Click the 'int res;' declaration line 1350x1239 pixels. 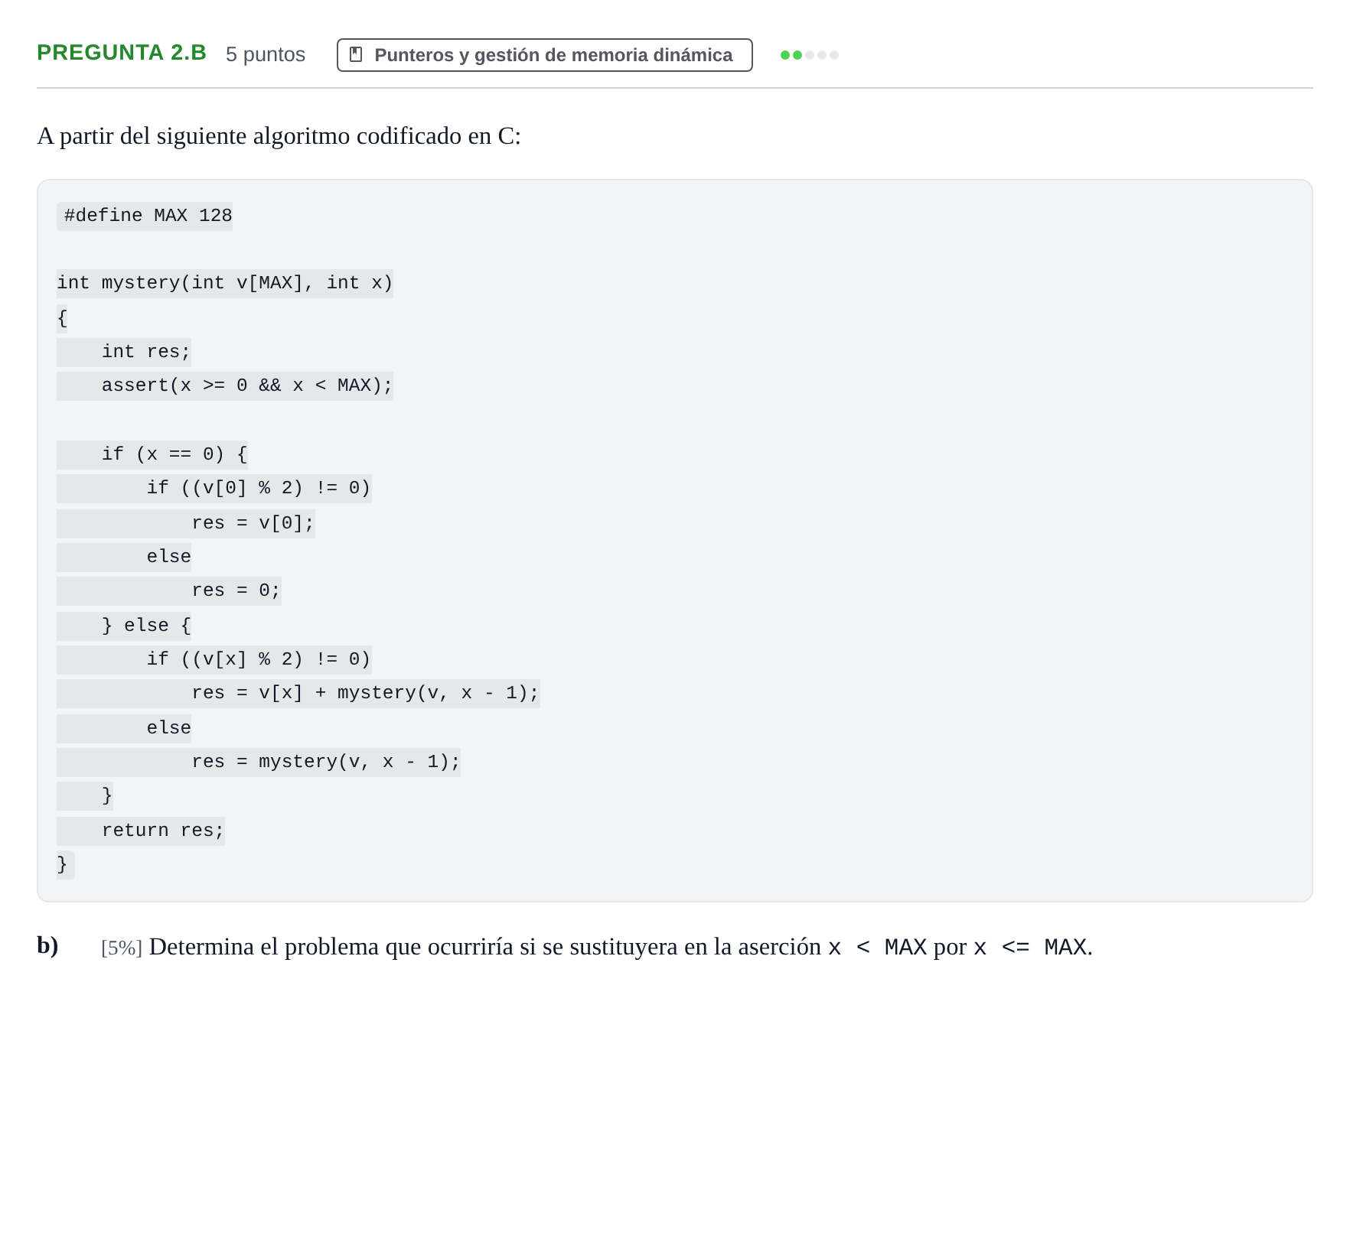coord(124,352)
